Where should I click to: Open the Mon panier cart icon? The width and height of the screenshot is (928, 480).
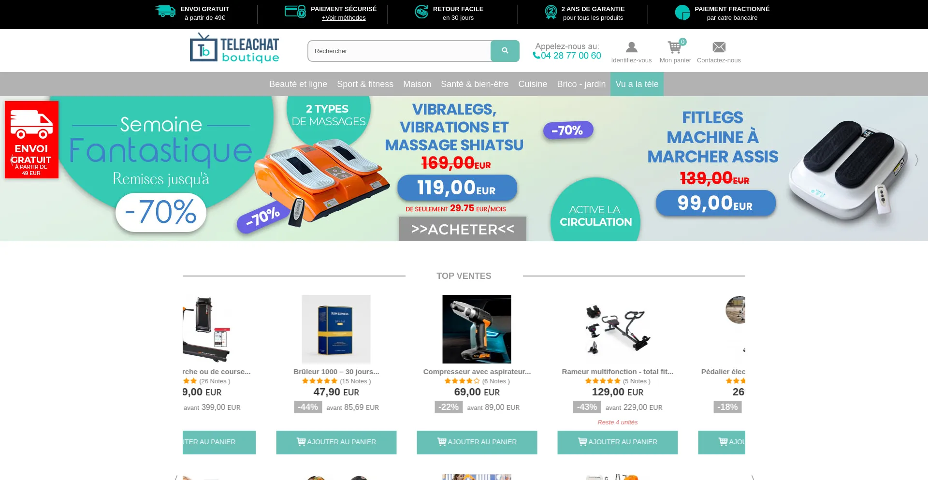(675, 47)
